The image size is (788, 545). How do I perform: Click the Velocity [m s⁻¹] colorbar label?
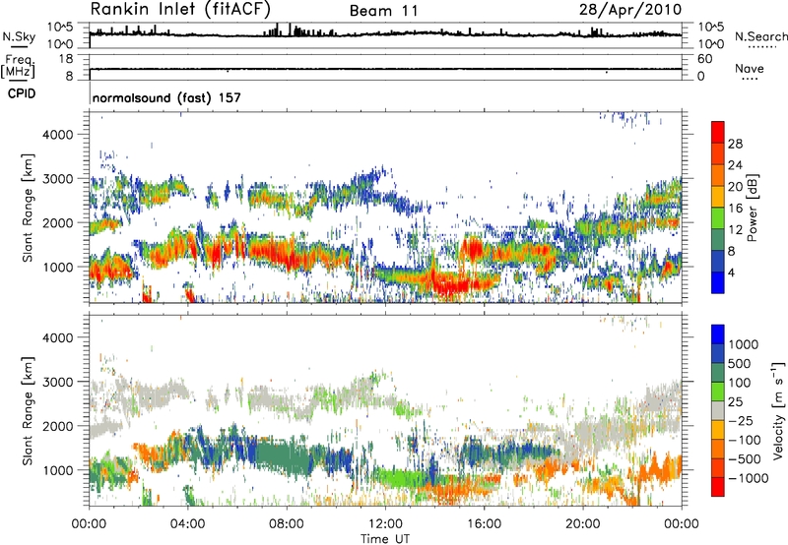(778, 410)
